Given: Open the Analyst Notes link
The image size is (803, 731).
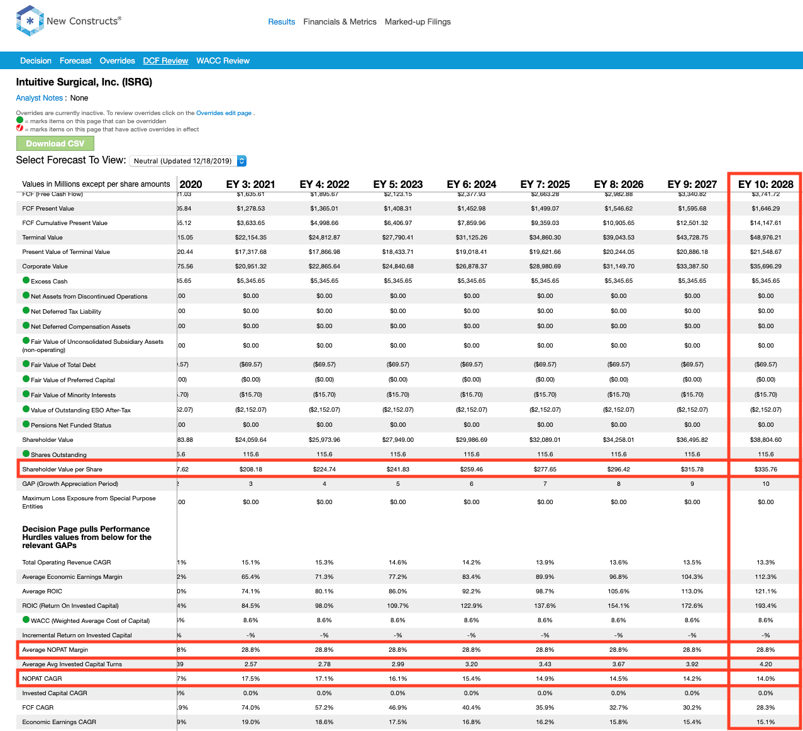Looking at the screenshot, I should (39, 98).
